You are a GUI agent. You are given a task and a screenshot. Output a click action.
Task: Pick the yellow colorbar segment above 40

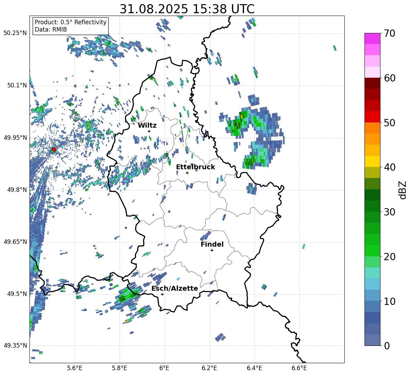(x=372, y=162)
